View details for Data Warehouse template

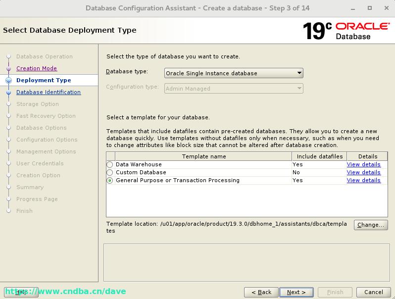pyautogui.click(x=363, y=164)
